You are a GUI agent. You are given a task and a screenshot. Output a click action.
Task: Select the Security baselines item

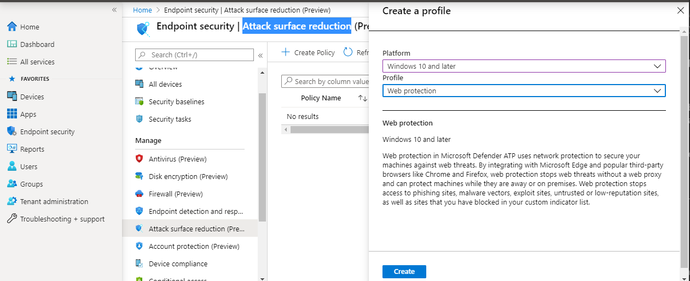(176, 101)
